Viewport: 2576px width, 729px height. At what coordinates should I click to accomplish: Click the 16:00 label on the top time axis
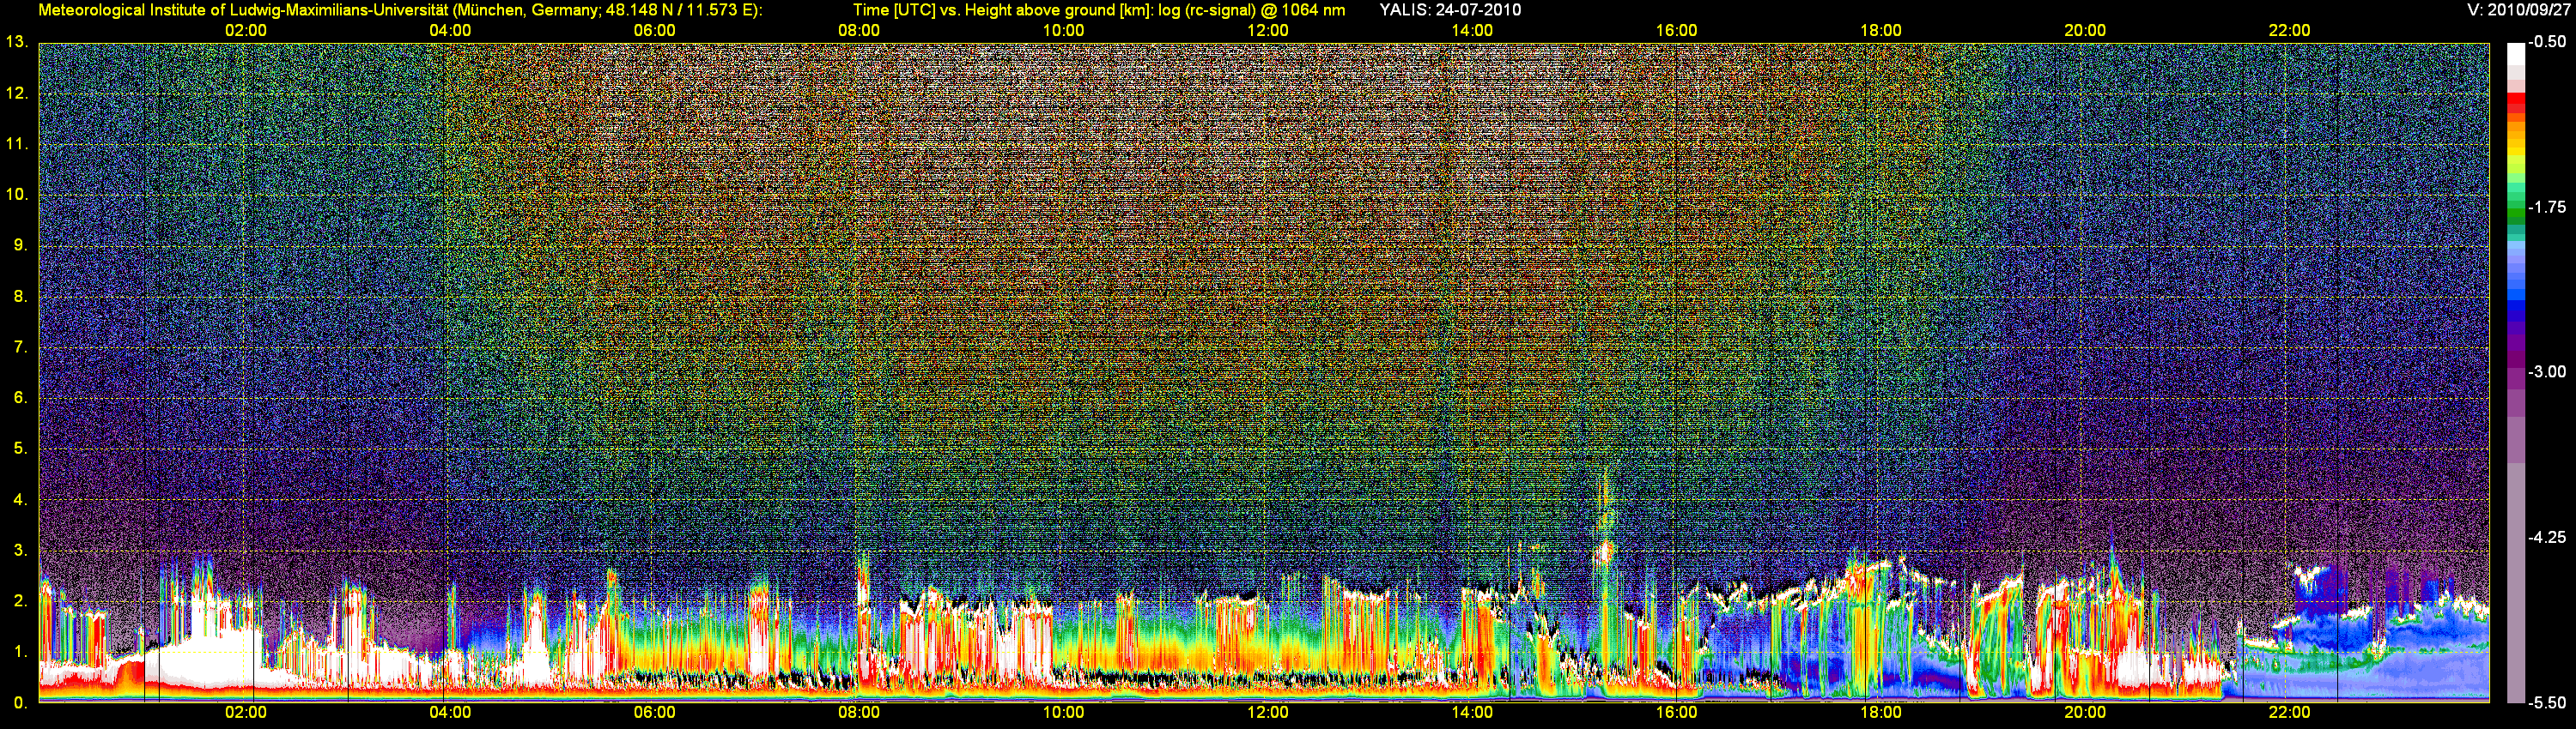[1676, 30]
